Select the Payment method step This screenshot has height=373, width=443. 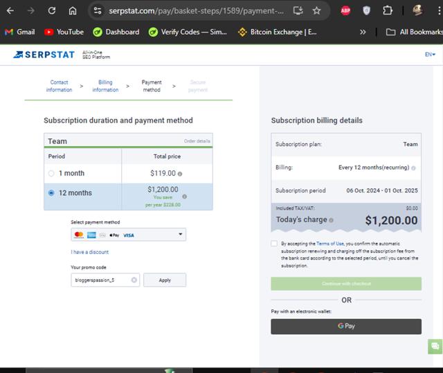152,86
